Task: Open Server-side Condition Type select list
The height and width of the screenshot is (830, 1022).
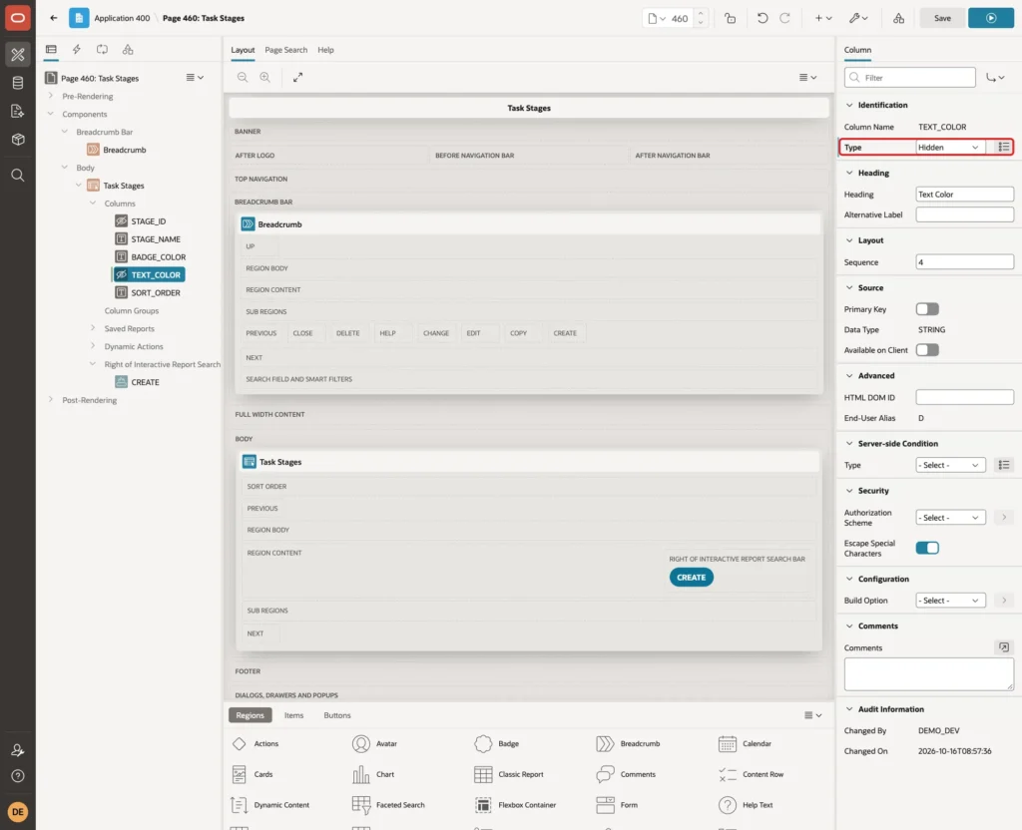Action: coord(950,465)
